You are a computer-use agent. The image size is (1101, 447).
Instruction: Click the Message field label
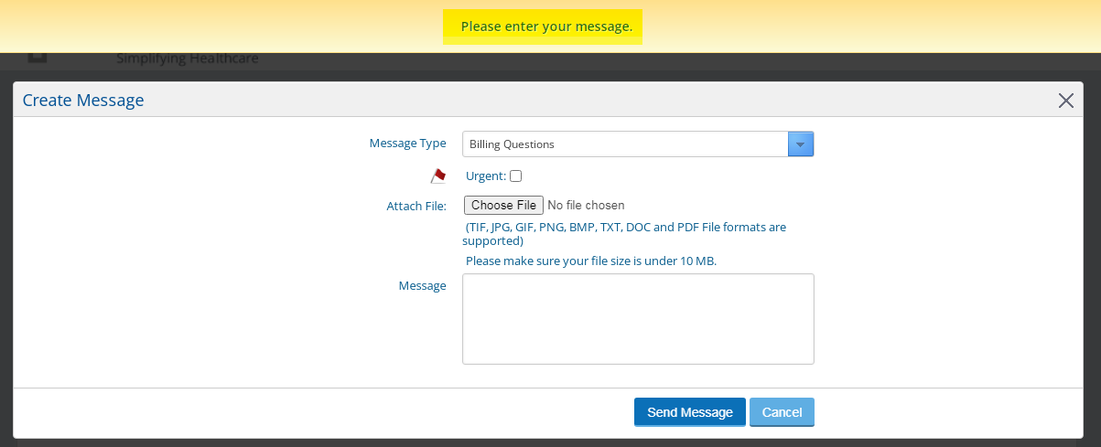click(x=422, y=286)
